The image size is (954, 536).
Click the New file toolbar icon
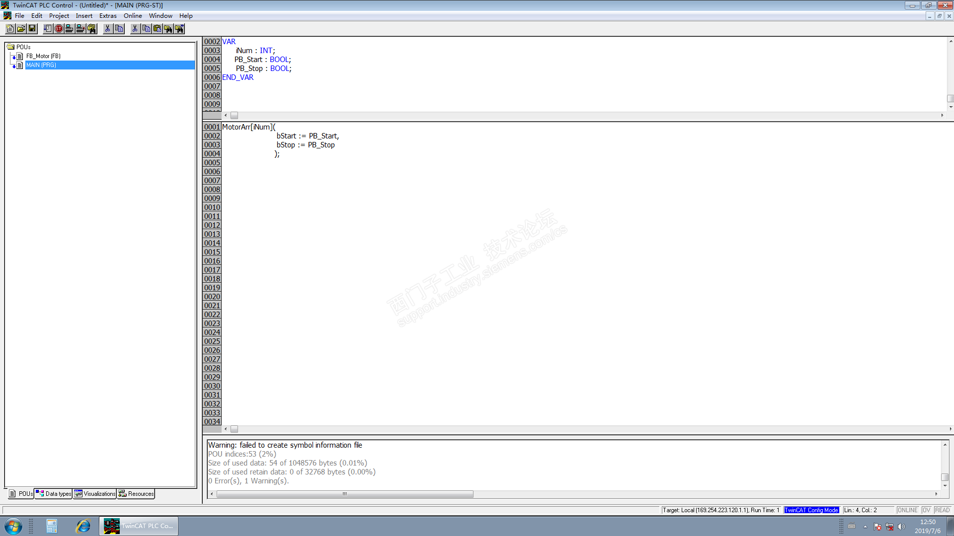(10, 29)
